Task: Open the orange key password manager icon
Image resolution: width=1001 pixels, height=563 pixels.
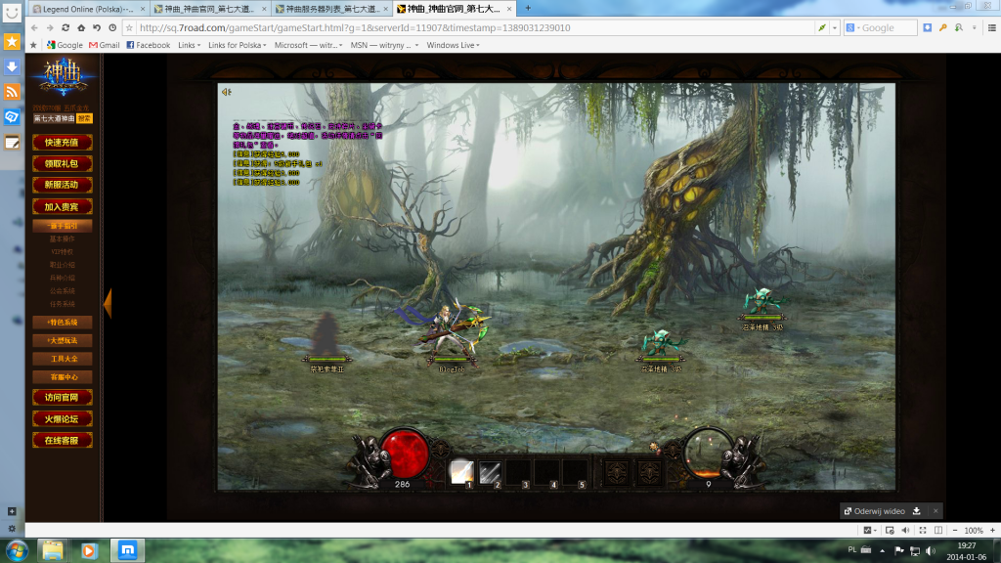Action: pos(943,28)
